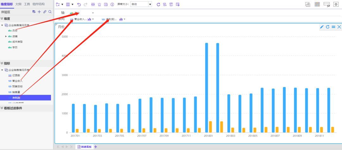Viewport: 342px width, 150px height.
Task: Open the dropdown arrow of the 营业收入 series
Action: [x=93, y=19]
